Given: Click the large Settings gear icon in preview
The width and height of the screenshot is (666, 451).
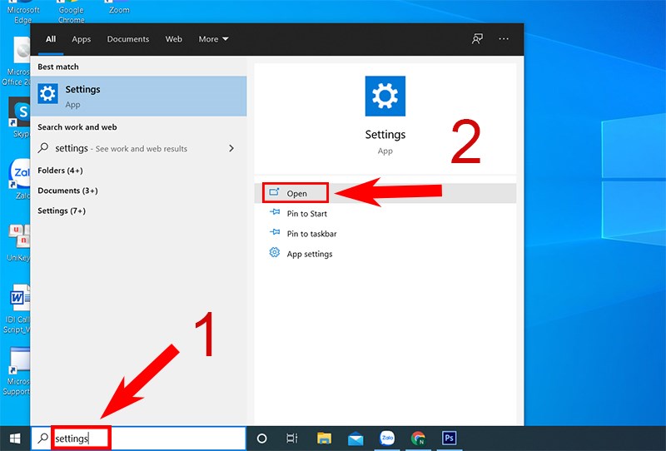Looking at the screenshot, I should 385,96.
